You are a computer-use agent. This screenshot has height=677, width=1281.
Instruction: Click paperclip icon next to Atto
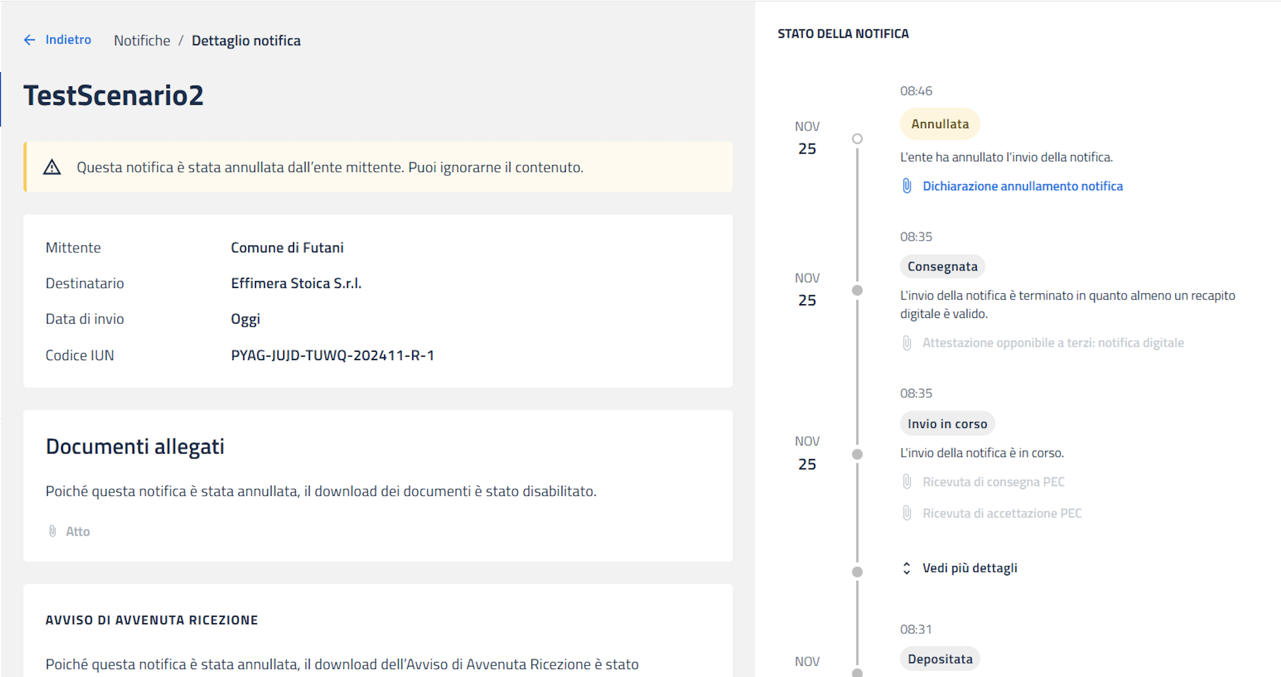(x=52, y=531)
